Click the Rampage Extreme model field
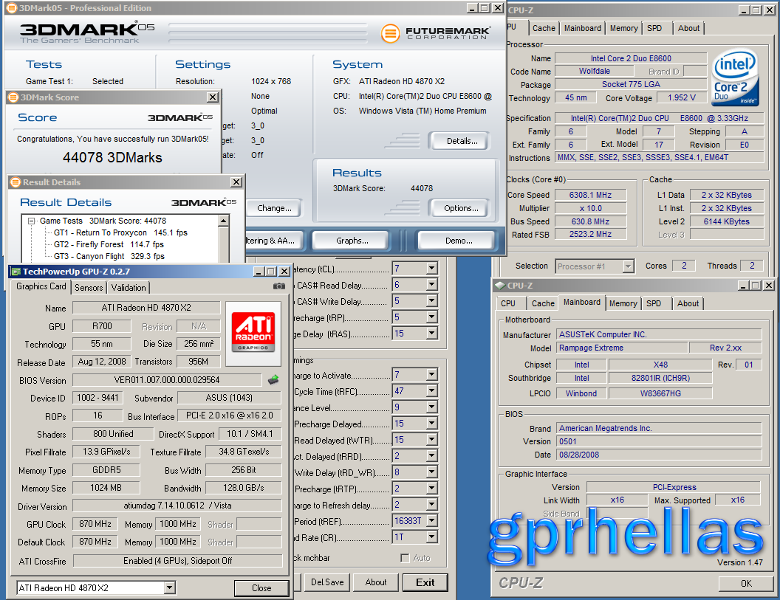This screenshot has width=780, height=600. tap(622, 348)
